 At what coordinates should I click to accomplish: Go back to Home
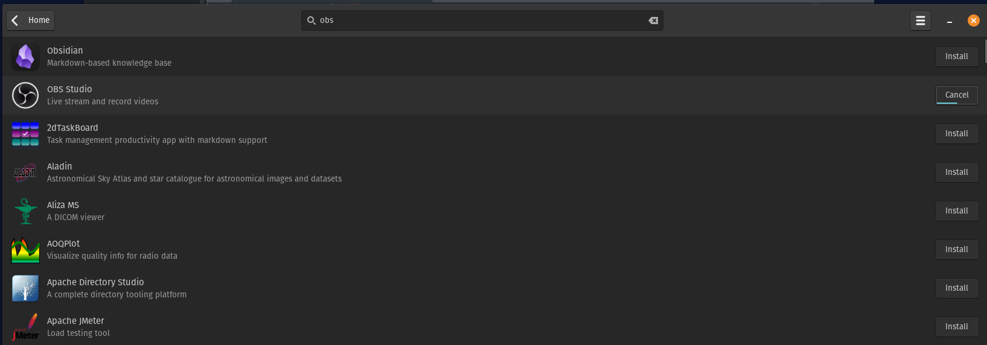31,21
